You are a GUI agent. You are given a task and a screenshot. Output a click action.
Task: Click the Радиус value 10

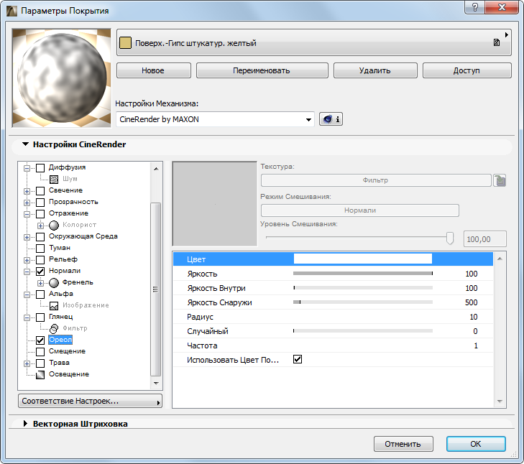tap(474, 317)
